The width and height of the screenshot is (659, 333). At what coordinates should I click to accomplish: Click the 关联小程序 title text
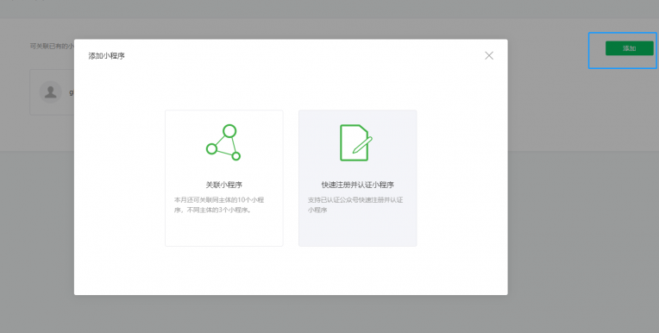223,185
